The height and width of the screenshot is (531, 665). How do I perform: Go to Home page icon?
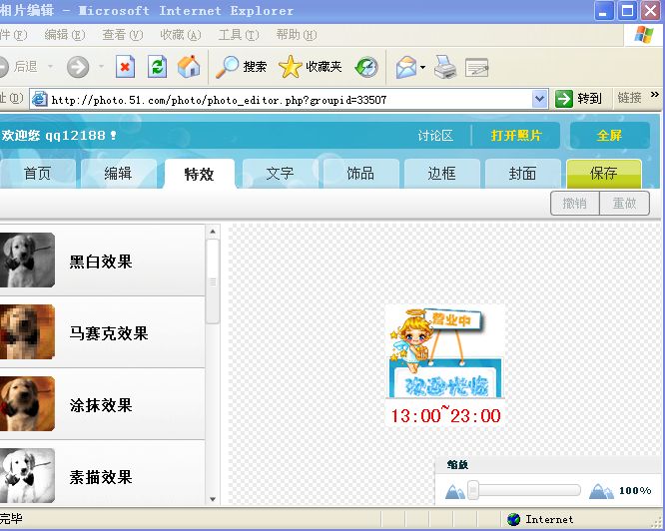(x=189, y=67)
